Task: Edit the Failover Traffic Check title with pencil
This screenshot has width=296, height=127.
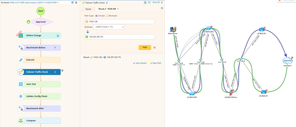Action: coord(107,3)
